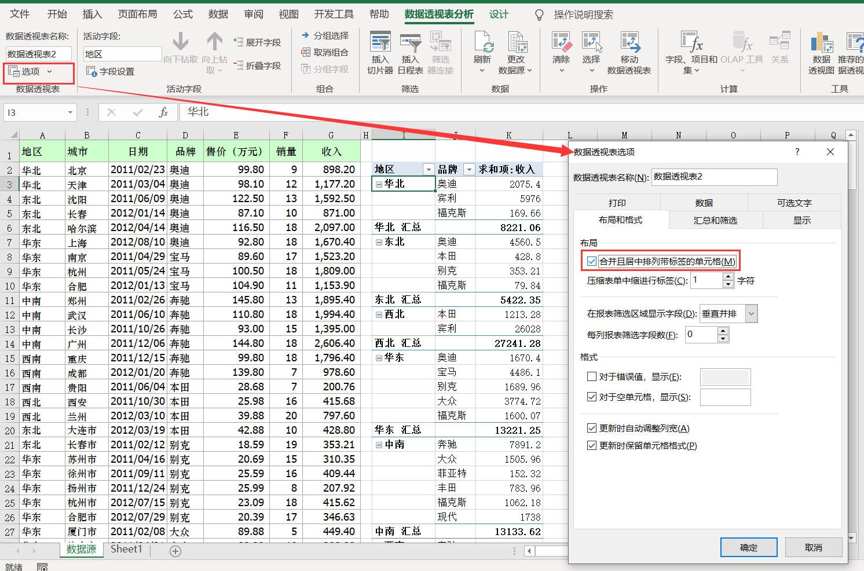Viewport: 864px width, 571px height.
Task: Uncheck 合并且居中排列带标签的单元格
Action: tap(592, 261)
